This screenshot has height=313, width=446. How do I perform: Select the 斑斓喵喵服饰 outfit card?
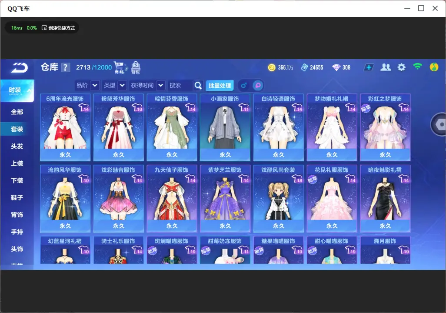[172, 250]
